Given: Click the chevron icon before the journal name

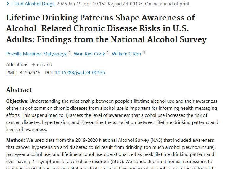Looking at the screenshot, I should [8, 4].
